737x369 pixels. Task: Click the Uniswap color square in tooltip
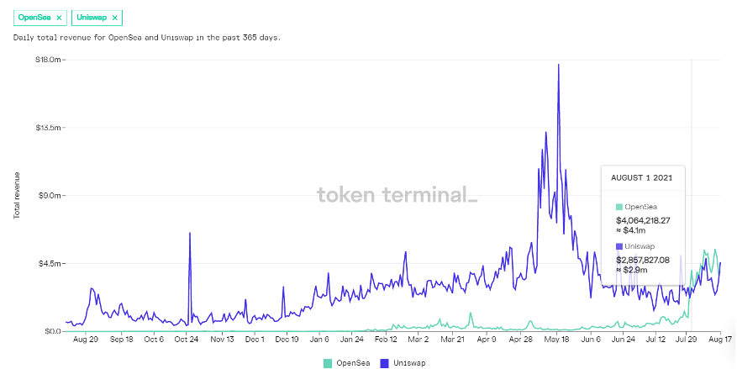(x=619, y=246)
